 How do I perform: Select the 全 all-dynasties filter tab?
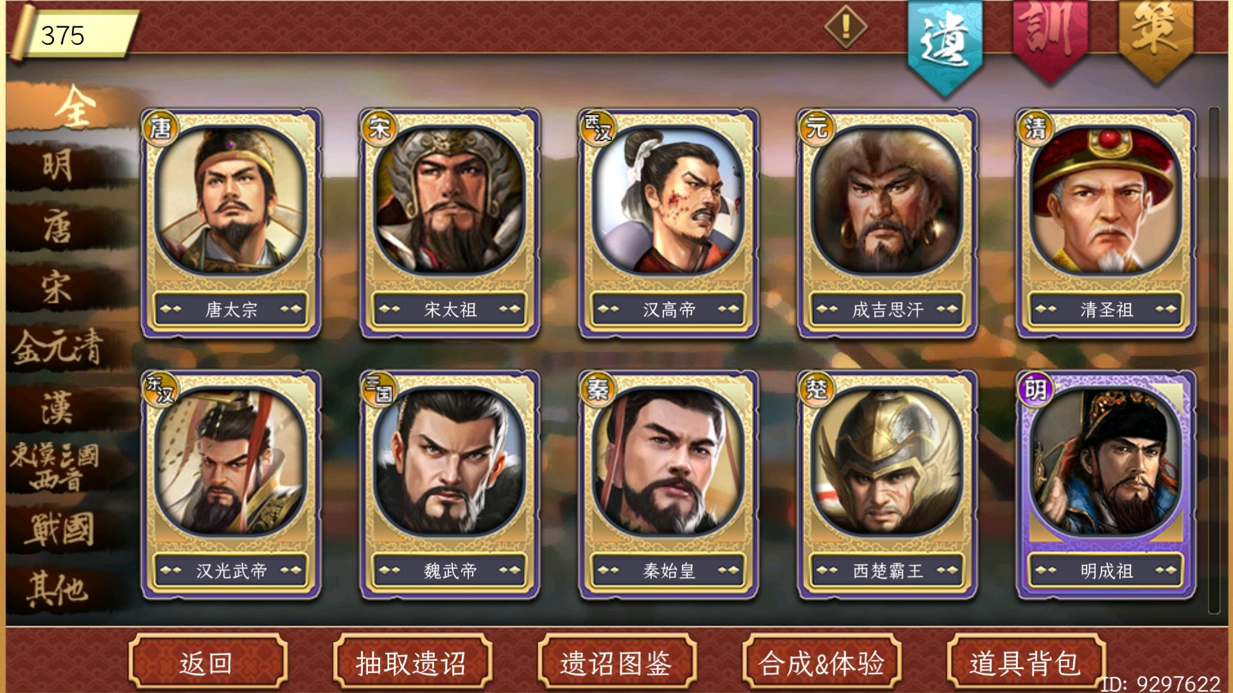coord(74,107)
